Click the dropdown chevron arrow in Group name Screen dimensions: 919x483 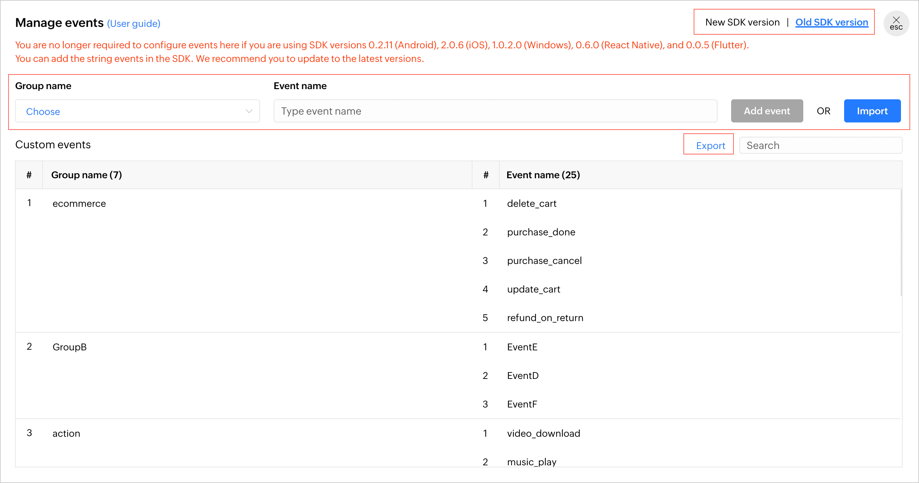[249, 111]
